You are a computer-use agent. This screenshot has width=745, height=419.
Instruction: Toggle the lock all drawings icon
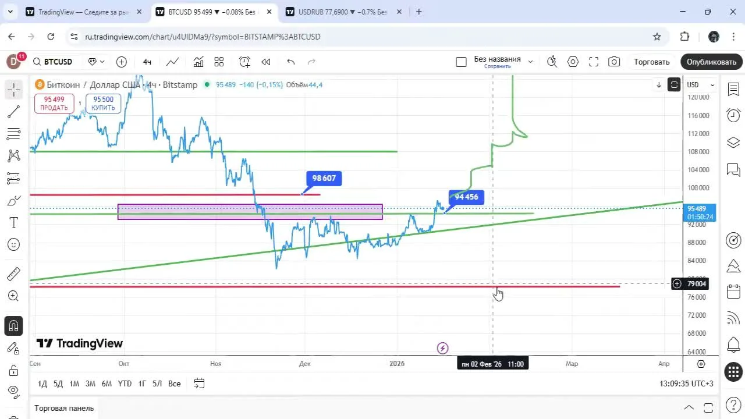pos(13,371)
